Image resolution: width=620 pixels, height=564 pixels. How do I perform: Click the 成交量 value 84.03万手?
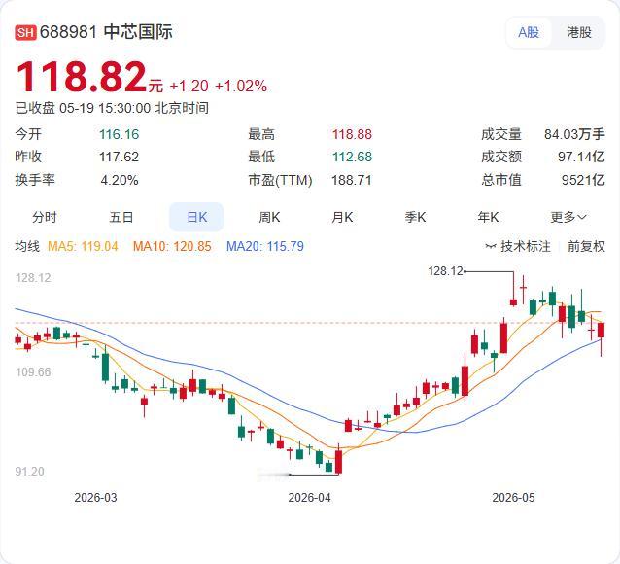click(x=574, y=134)
